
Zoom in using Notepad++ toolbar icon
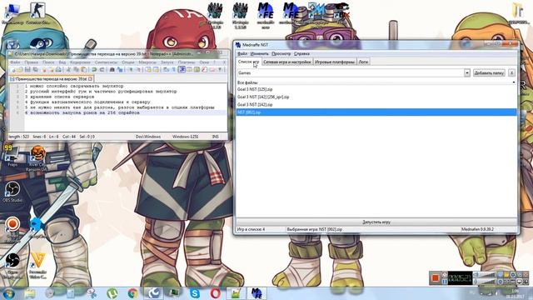click(x=131, y=70)
